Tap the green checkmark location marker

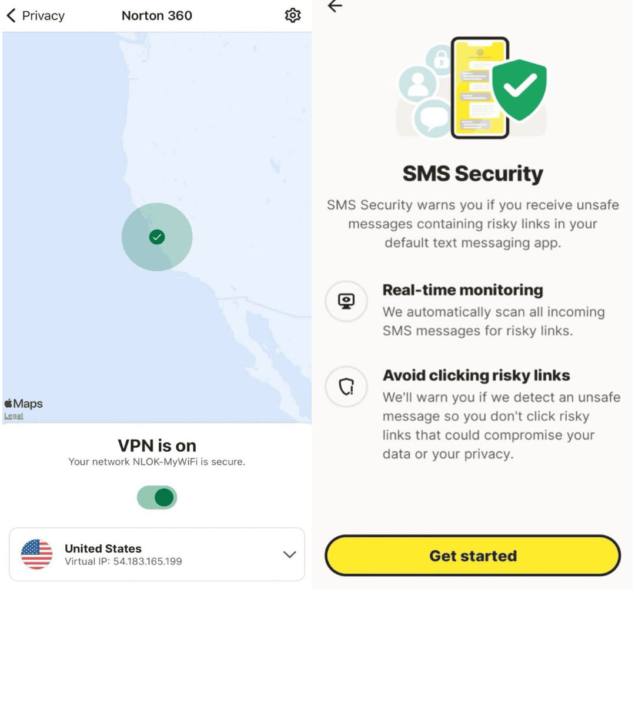coord(157,237)
